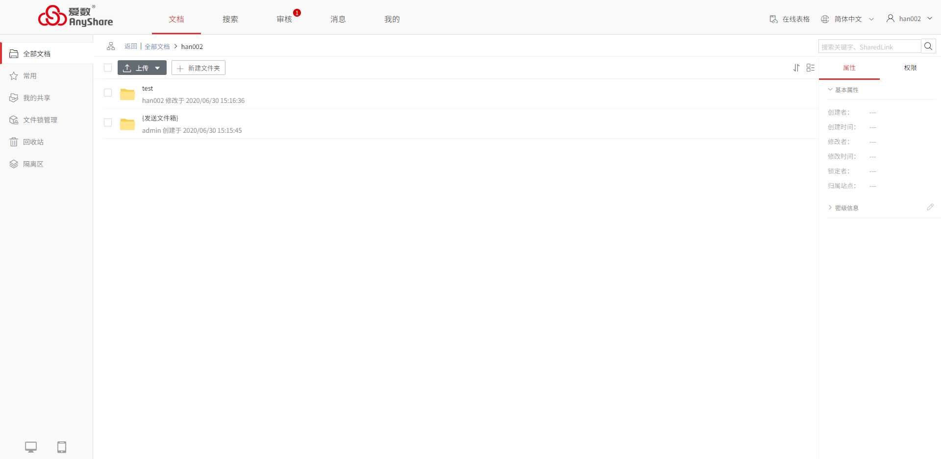Toggle the select-all checkbox

(108, 68)
